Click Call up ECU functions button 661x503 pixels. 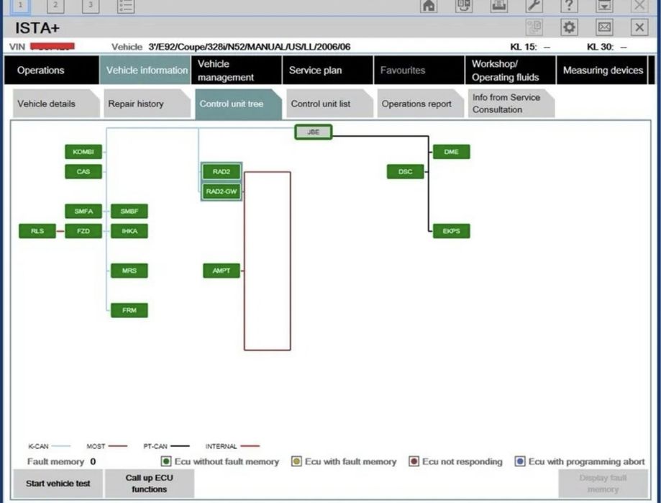pyautogui.click(x=149, y=484)
